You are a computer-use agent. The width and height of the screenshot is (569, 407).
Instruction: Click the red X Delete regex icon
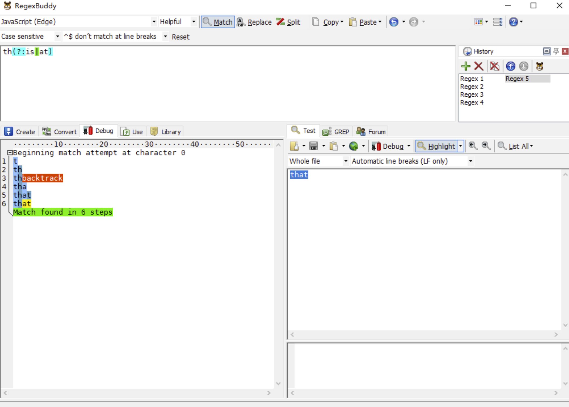[479, 66]
